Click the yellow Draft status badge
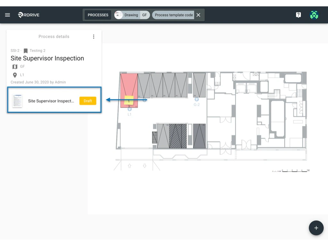Viewport: 328px width, 246px height. [88, 101]
